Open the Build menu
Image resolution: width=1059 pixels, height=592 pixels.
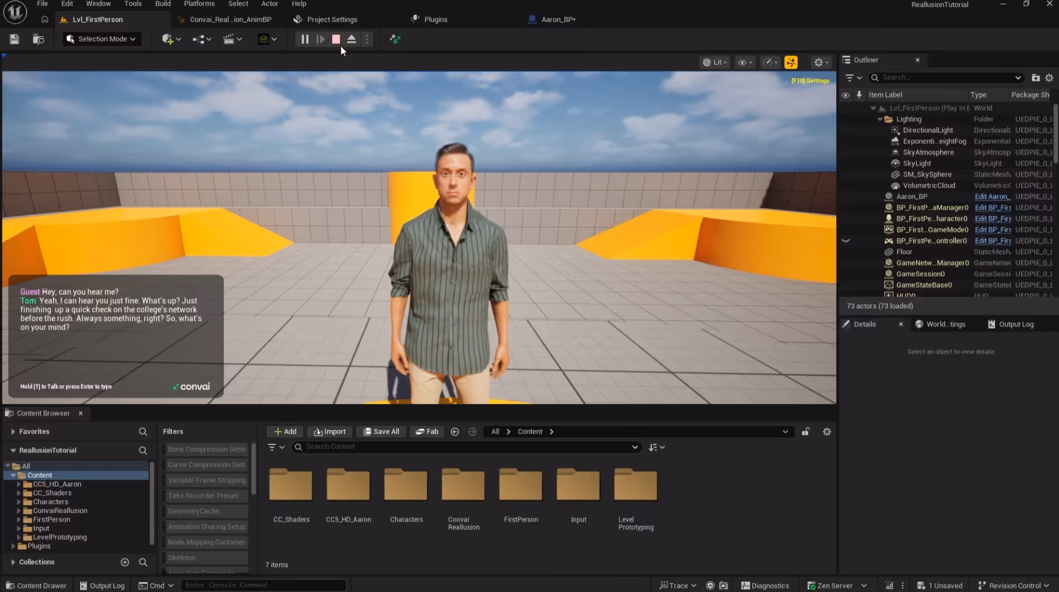pyautogui.click(x=163, y=4)
